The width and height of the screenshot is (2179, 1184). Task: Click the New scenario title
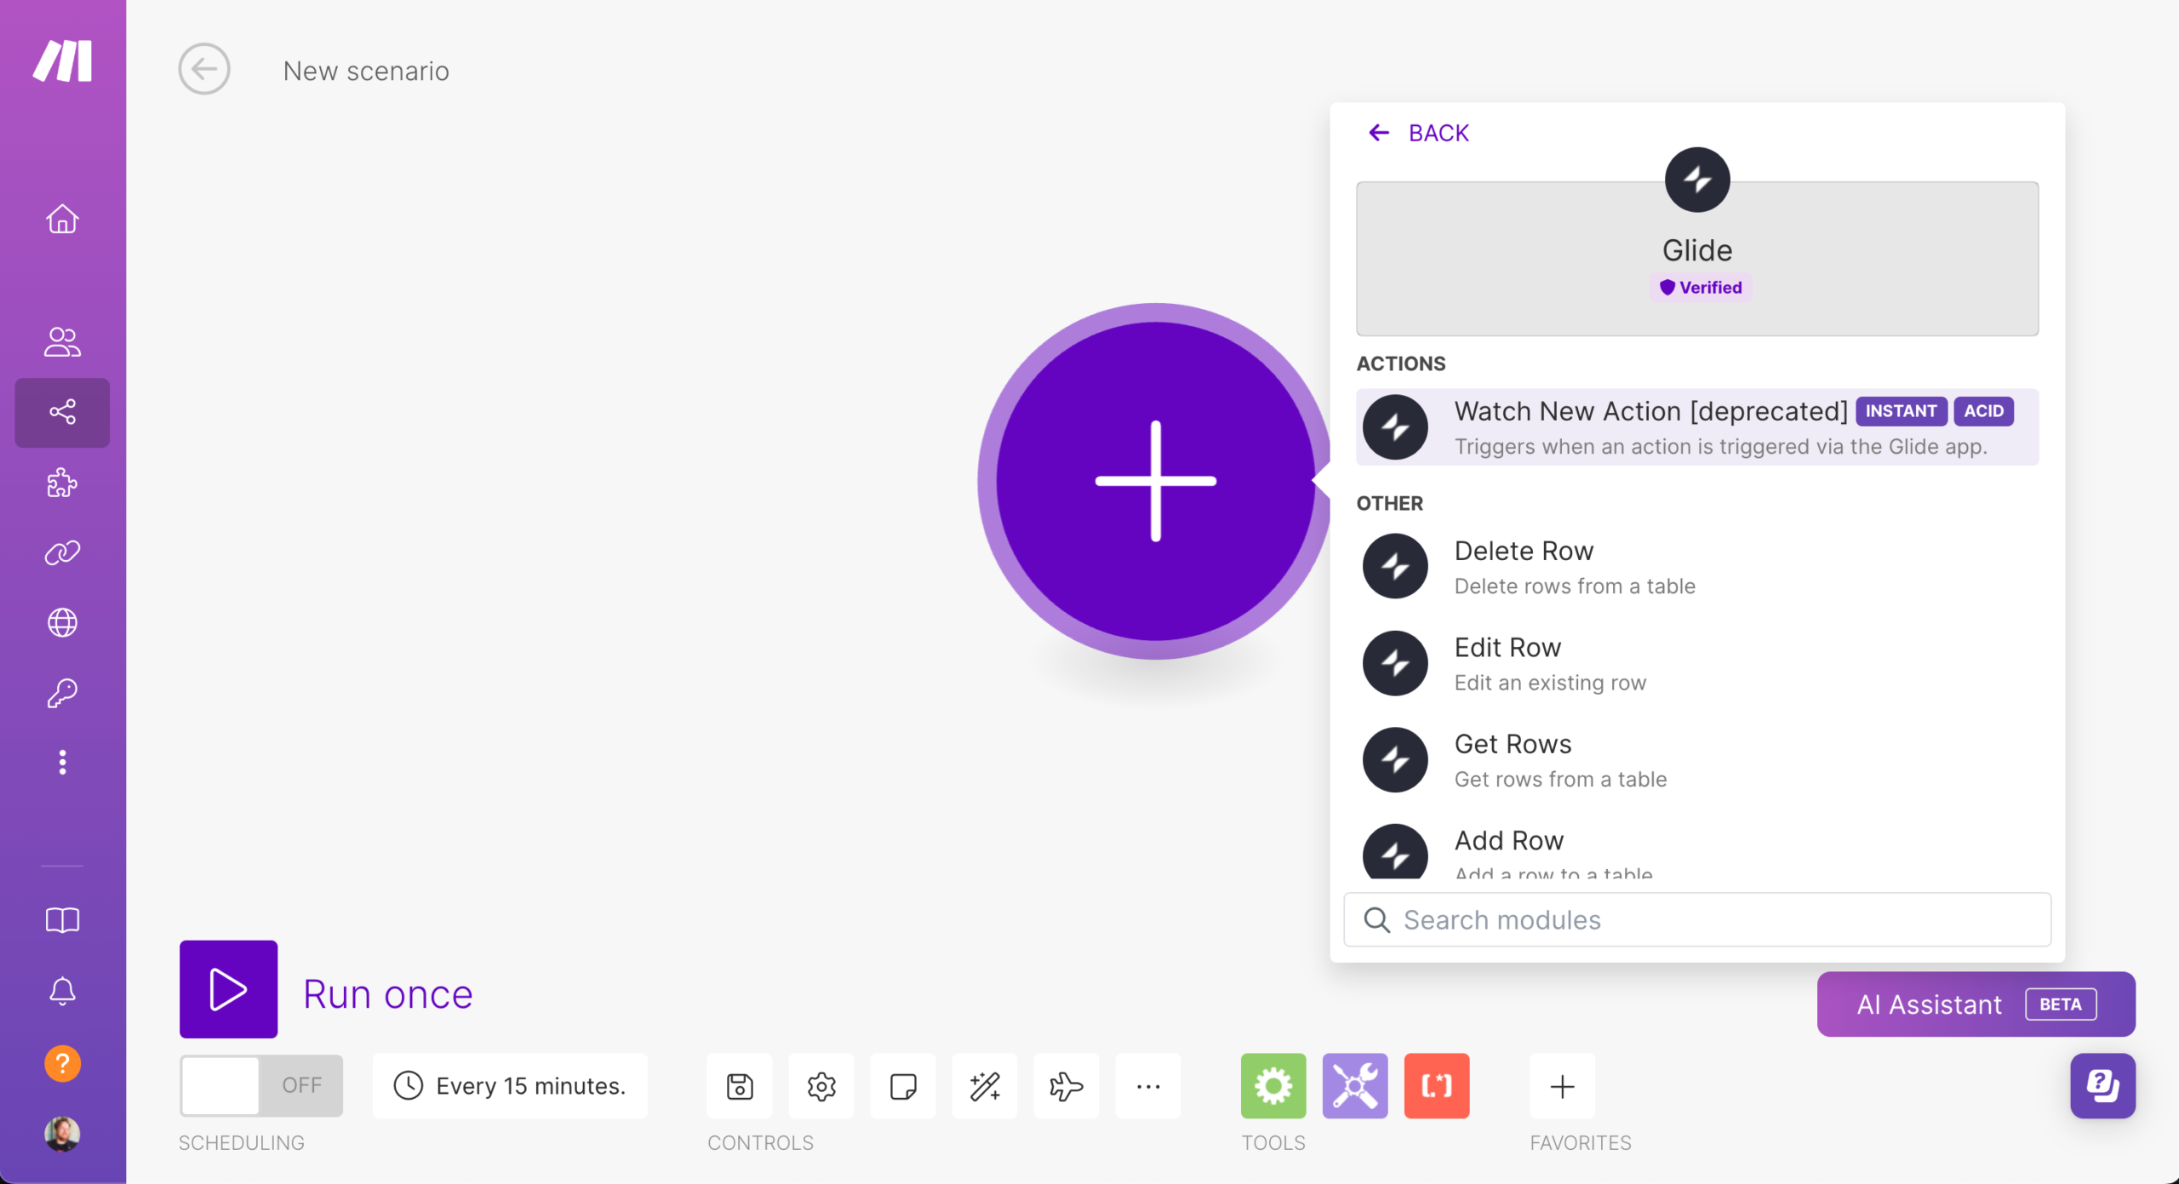tap(366, 71)
